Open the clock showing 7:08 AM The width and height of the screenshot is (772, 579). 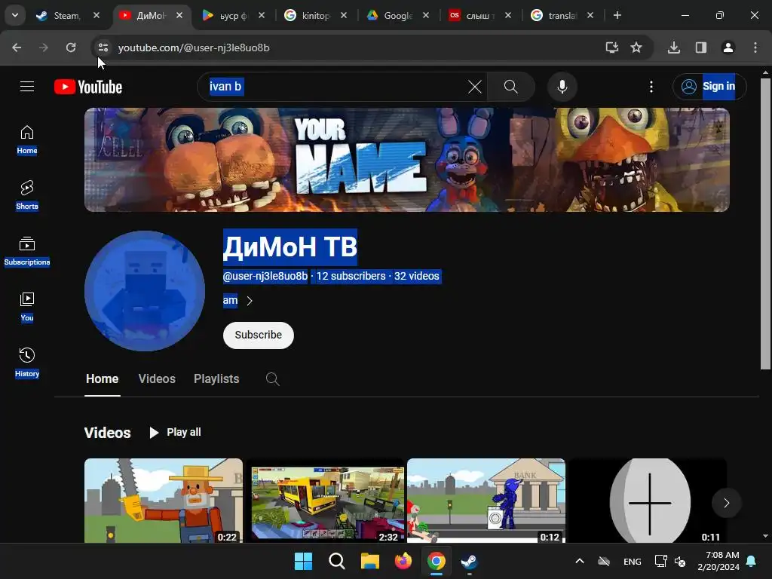718,561
